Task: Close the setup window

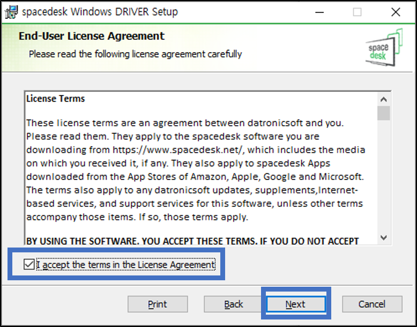Action: [x=396, y=12]
